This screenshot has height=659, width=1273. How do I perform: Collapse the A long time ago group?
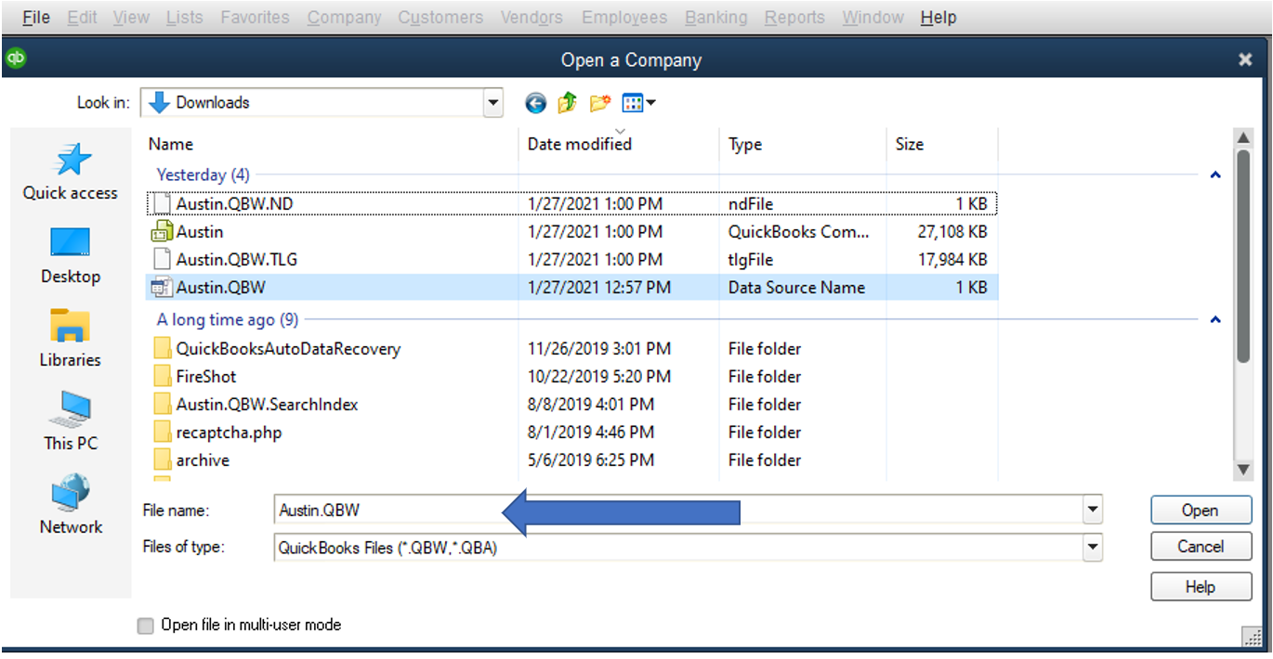point(1215,319)
